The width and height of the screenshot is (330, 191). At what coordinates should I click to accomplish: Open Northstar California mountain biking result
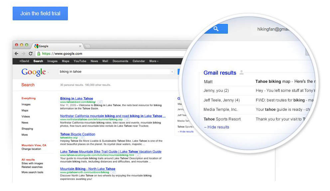[x=113, y=116]
